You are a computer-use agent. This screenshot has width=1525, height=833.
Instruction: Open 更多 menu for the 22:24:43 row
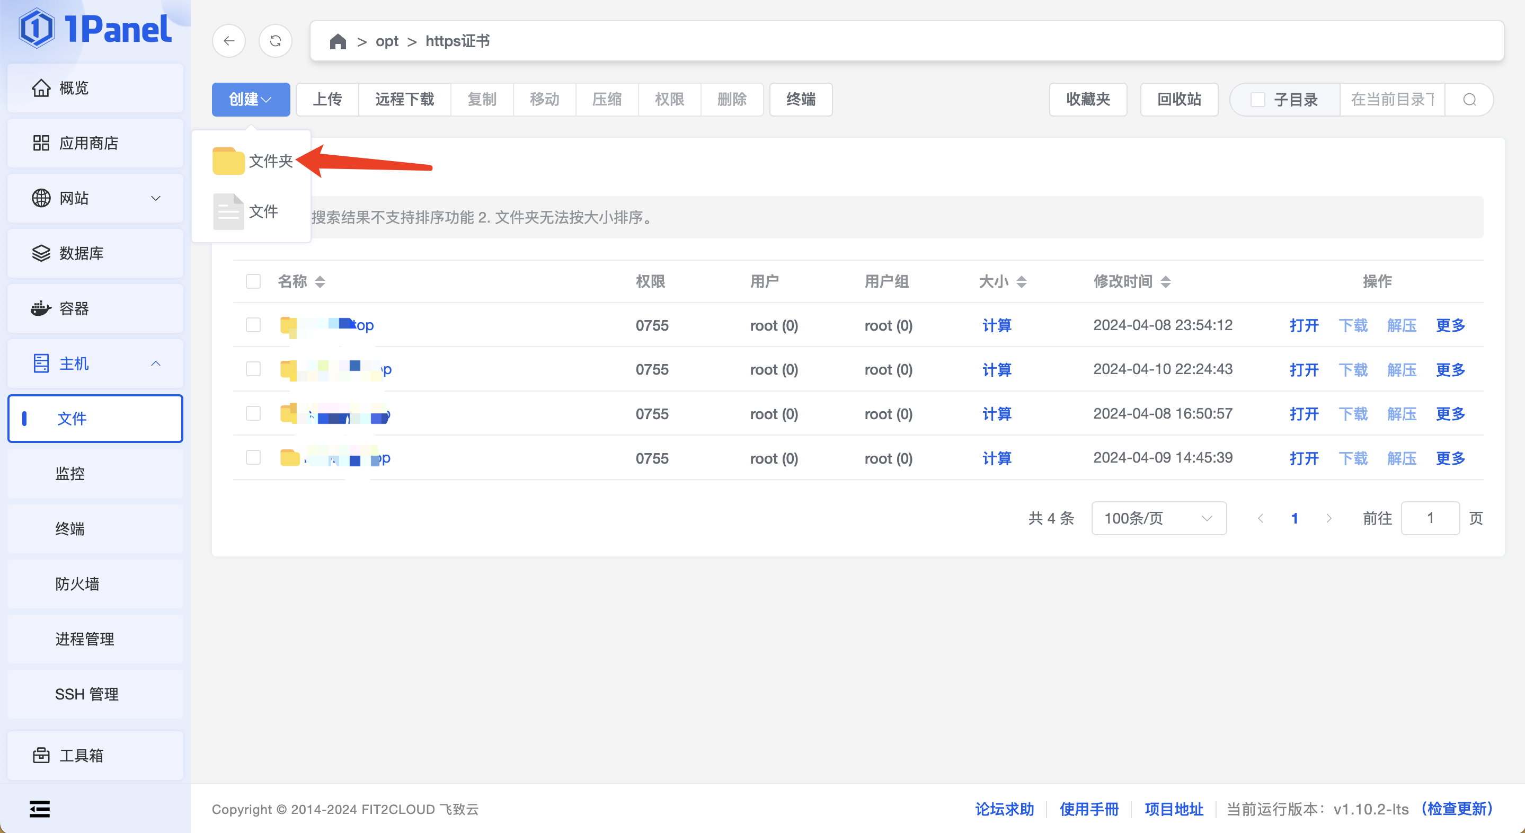point(1450,369)
